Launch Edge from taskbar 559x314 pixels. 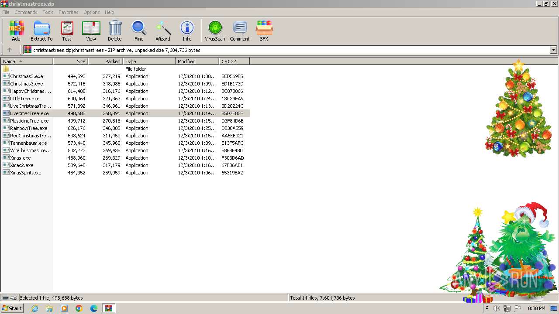point(94,308)
